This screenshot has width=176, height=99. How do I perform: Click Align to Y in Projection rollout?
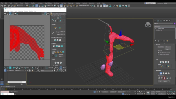coord(162,78)
